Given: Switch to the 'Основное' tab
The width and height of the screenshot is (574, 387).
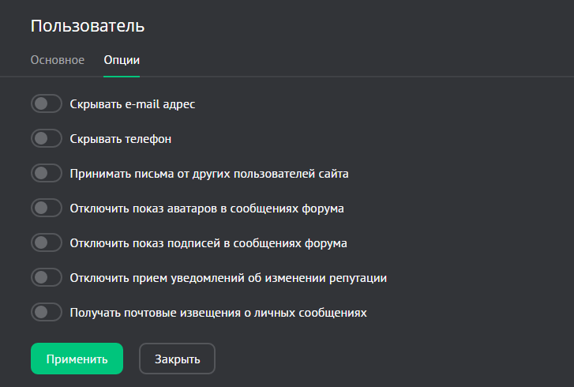Looking at the screenshot, I should [x=58, y=60].
